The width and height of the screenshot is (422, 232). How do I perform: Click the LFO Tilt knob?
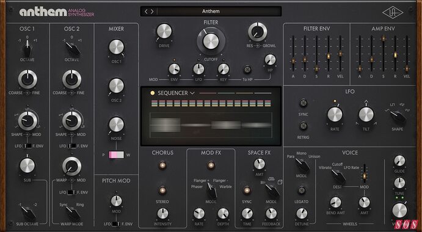[x=366, y=114]
